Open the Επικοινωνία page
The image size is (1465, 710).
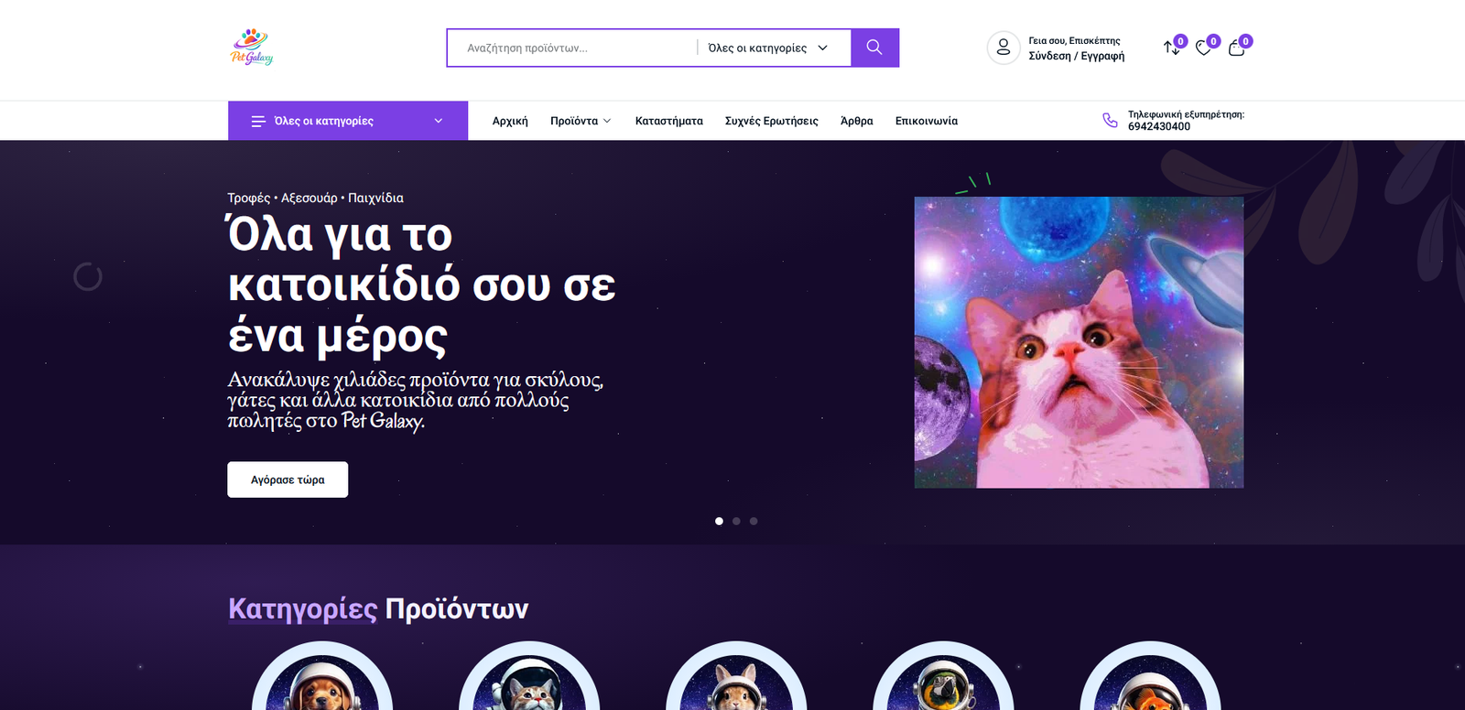pos(927,121)
